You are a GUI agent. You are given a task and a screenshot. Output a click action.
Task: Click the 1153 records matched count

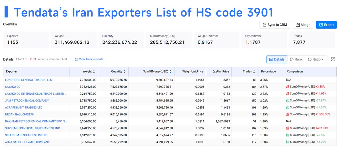33,59
